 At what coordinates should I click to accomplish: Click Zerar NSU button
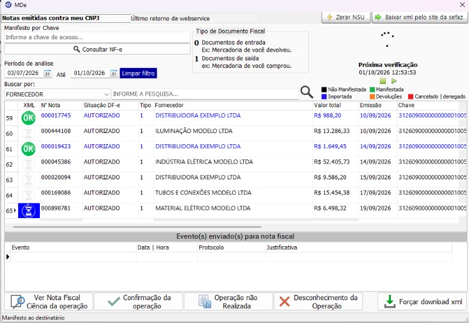click(x=346, y=17)
